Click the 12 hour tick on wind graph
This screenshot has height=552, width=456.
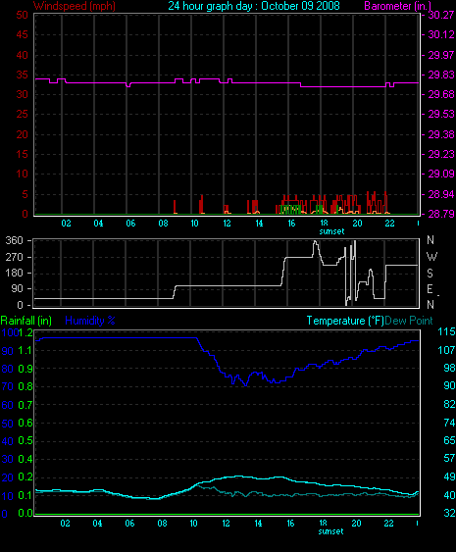(227, 224)
